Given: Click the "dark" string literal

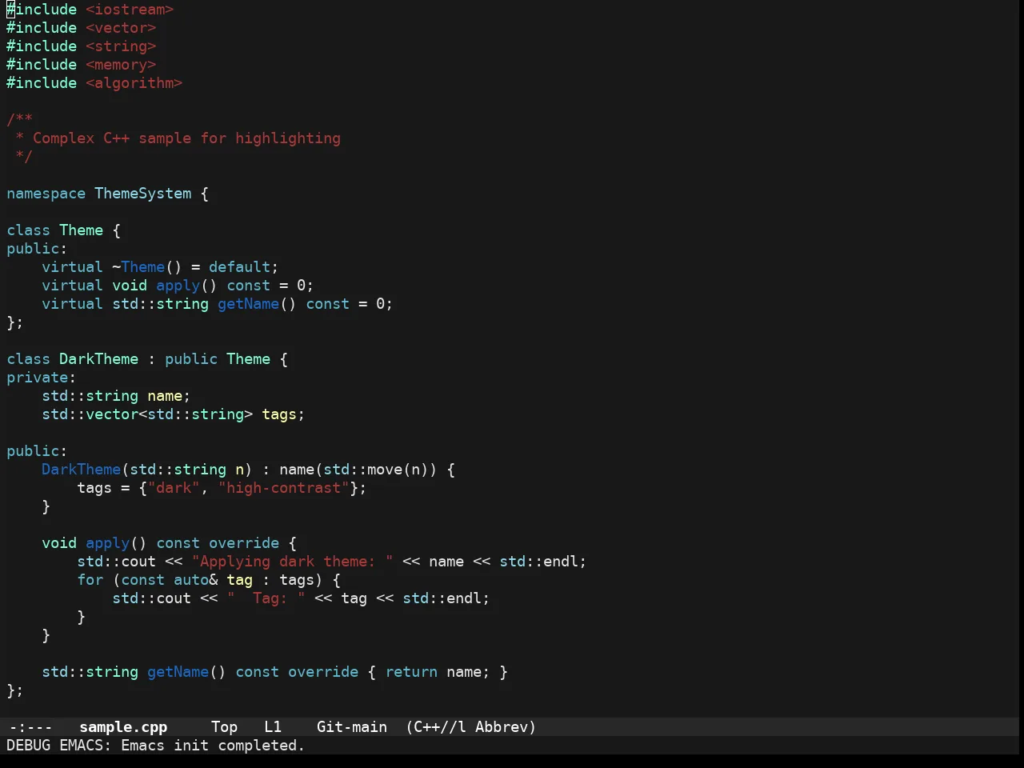Looking at the screenshot, I should [x=174, y=488].
